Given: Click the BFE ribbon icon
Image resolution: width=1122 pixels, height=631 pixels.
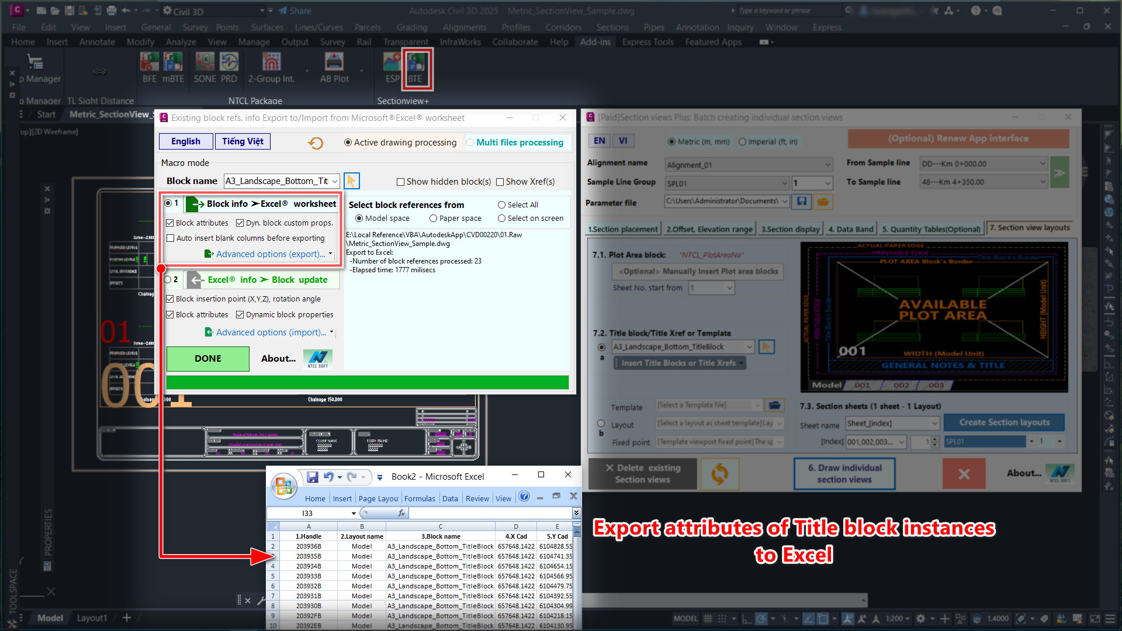Looking at the screenshot, I should click(149, 63).
